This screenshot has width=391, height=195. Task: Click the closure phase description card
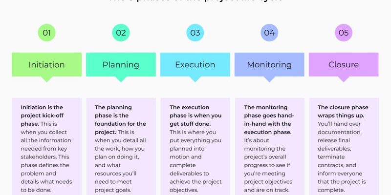[344, 147]
